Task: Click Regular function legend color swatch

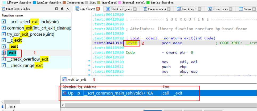Action: 34,3
